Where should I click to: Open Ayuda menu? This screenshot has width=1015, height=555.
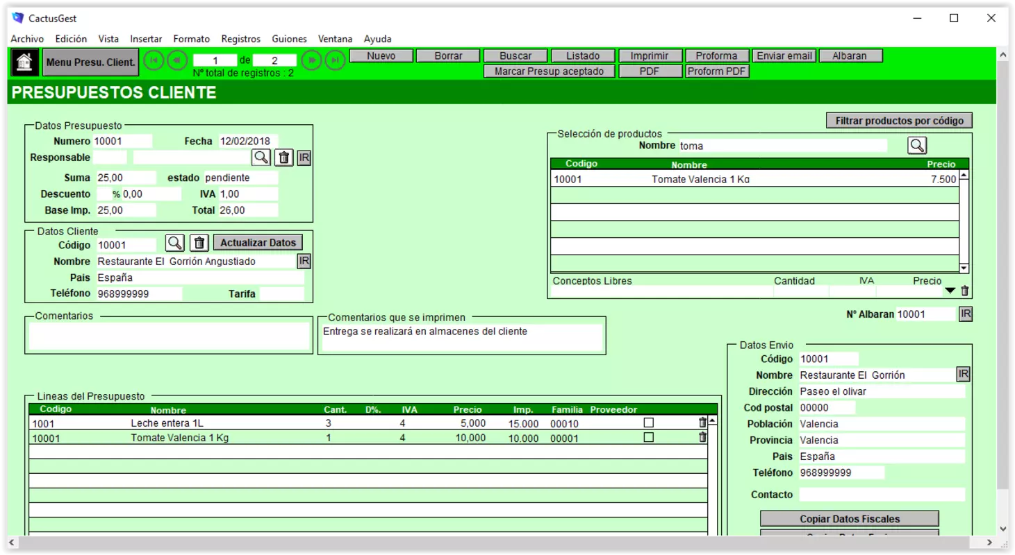378,39
